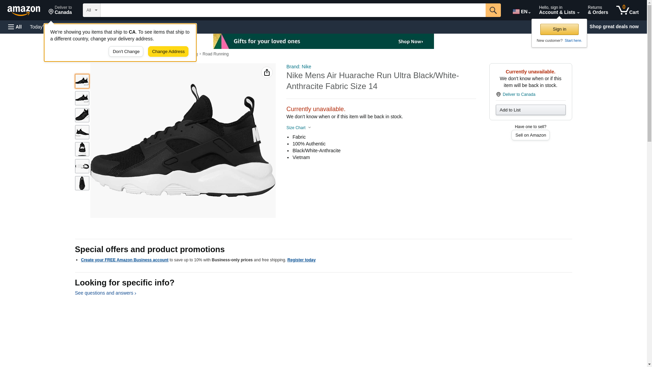Image resolution: width=652 pixels, height=367 pixels.
Task: Open the All hamburger menu
Action: [x=15, y=27]
